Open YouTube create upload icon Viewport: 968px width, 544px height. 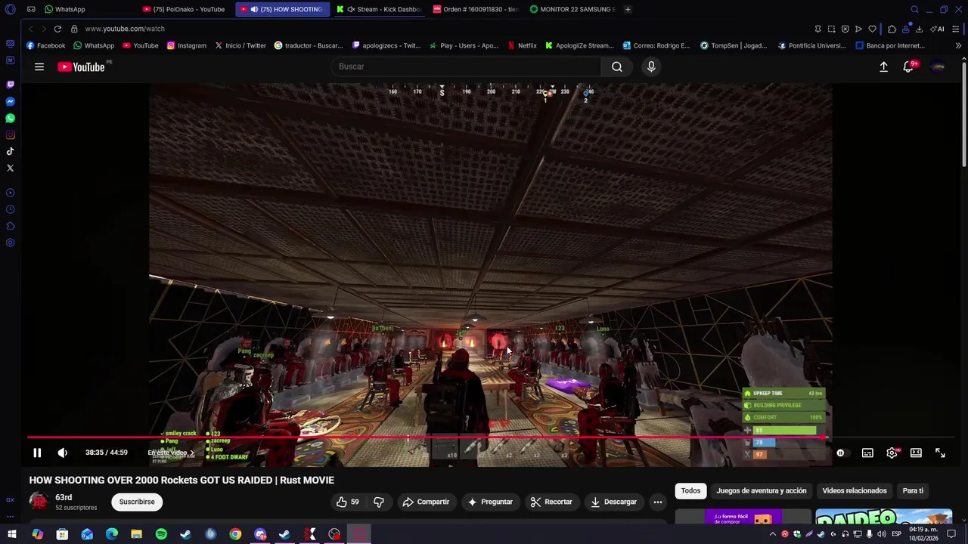coord(883,66)
